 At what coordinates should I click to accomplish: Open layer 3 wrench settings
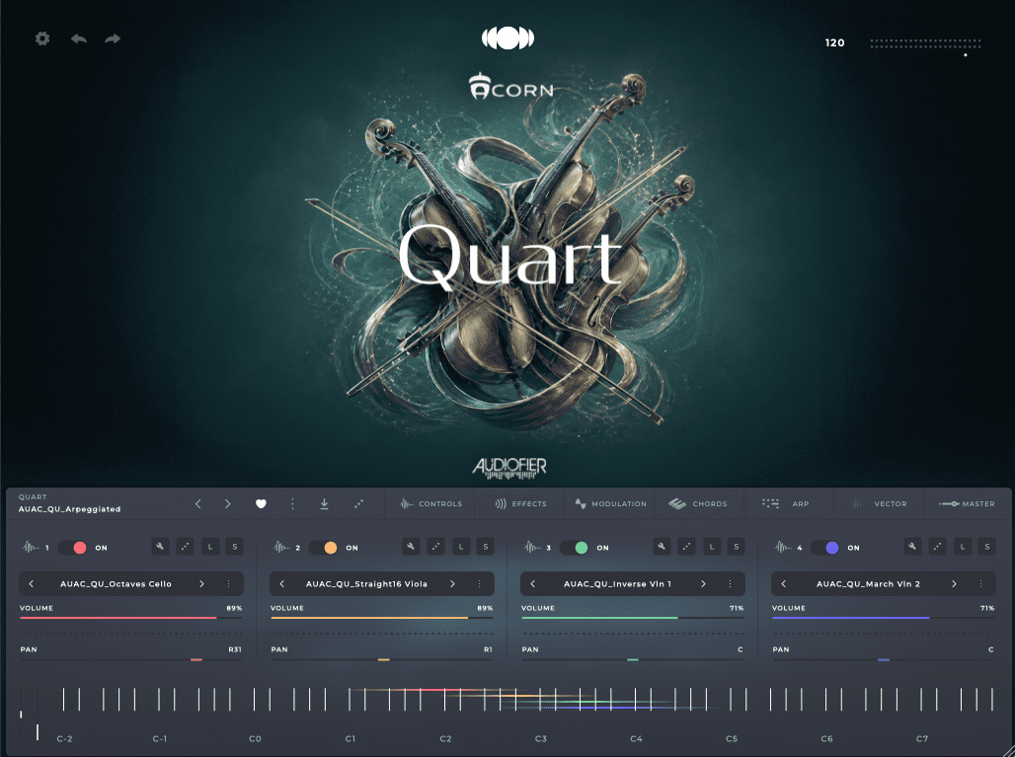coord(662,547)
